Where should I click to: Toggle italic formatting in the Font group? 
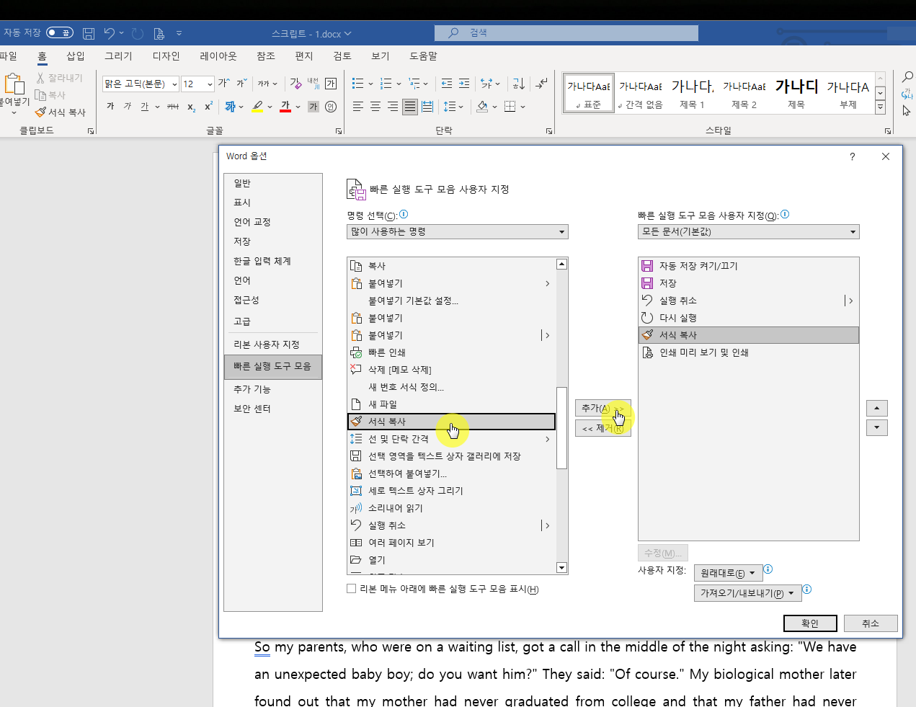point(128,106)
